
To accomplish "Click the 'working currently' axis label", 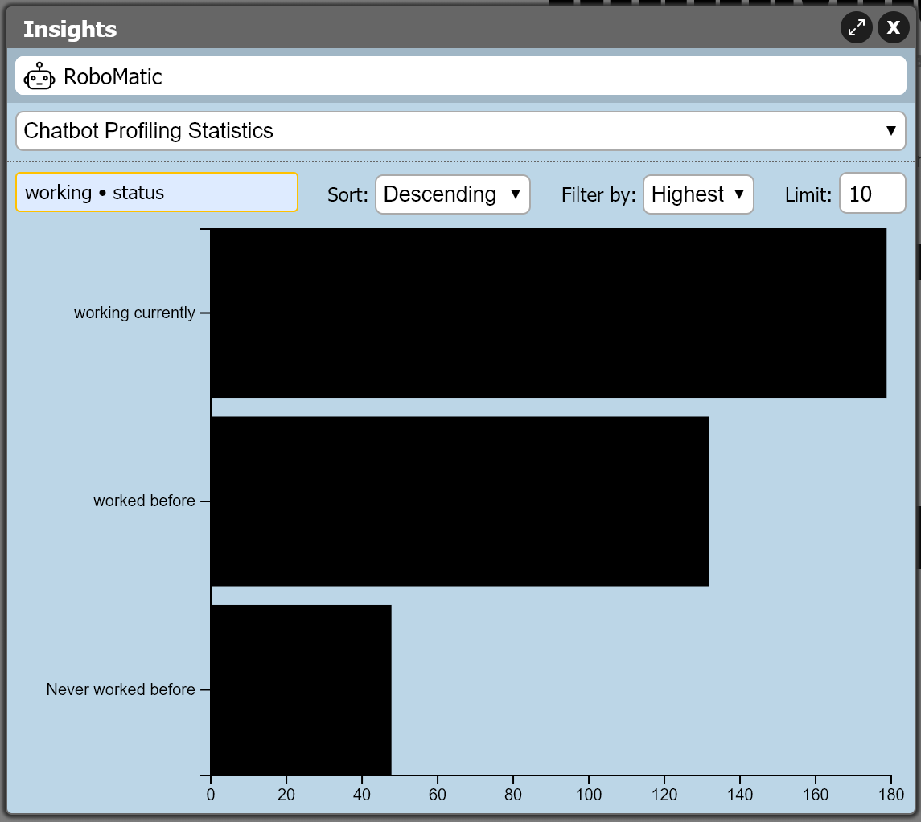I will (134, 313).
